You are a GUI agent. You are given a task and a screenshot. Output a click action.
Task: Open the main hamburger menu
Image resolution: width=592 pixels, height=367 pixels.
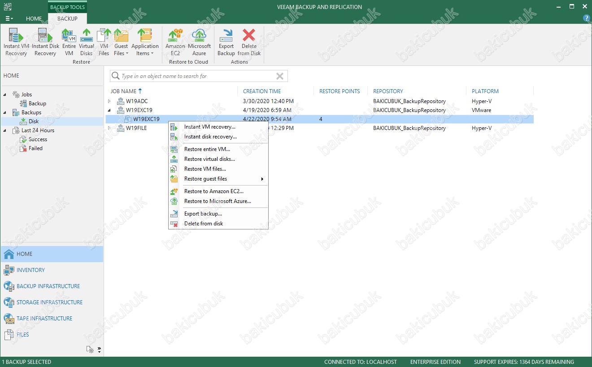pos(9,18)
